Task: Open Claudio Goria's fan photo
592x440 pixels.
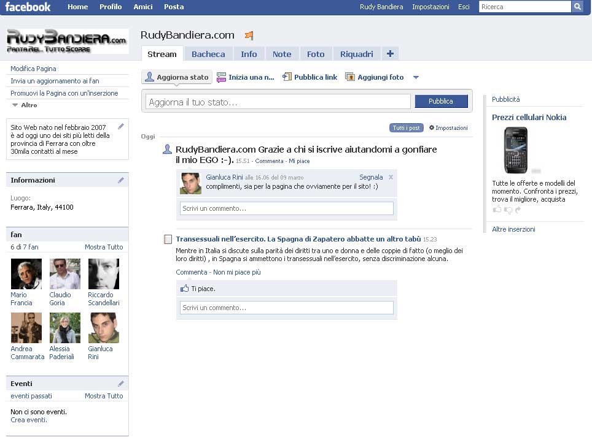Action: 65,274
